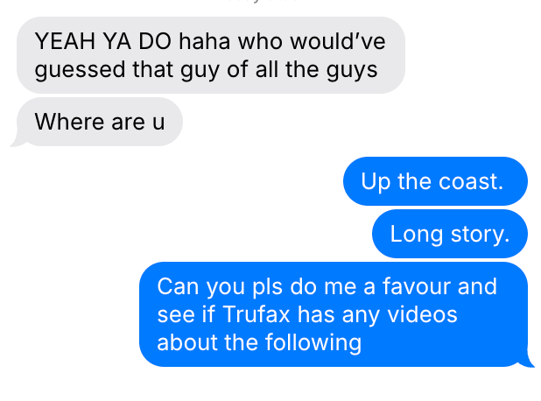541x401 pixels.
Task: Select the "YEAH YA DO haha" gray bubble
Action: pyautogui.click(x=211, y=55)
